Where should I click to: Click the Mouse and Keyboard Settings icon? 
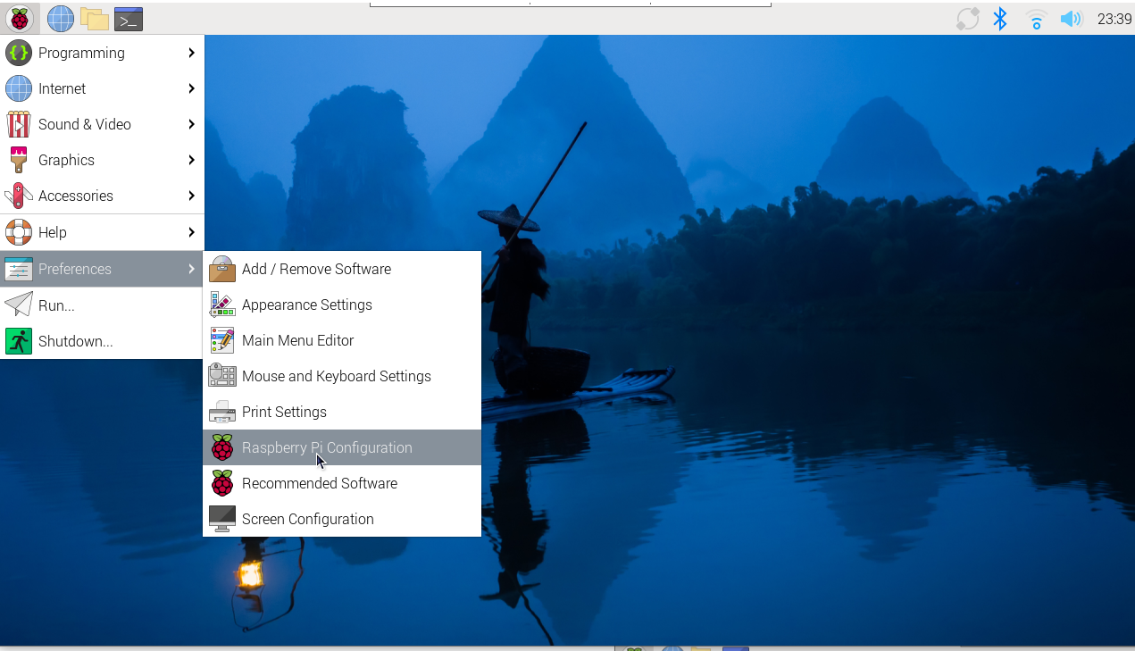222,376
